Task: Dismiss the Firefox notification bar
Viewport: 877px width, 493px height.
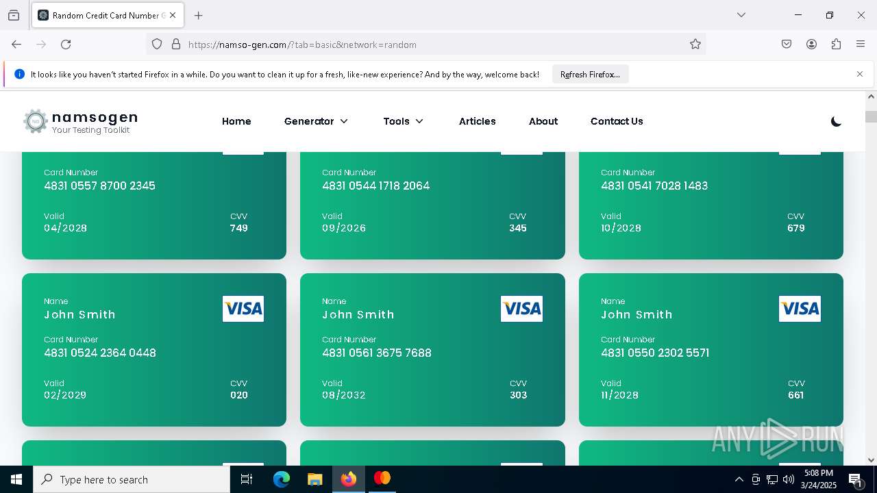Action: (x=860, y=74)
